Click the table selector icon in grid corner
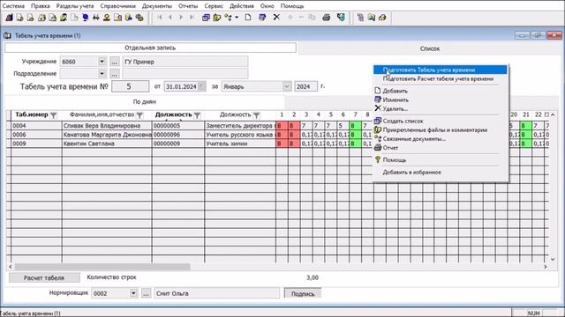Image resolution: width=565 pixels, height=317 pixels. [x=9, y=115]
